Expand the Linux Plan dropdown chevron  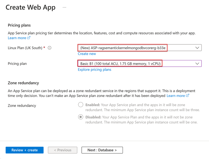point(197,48)
